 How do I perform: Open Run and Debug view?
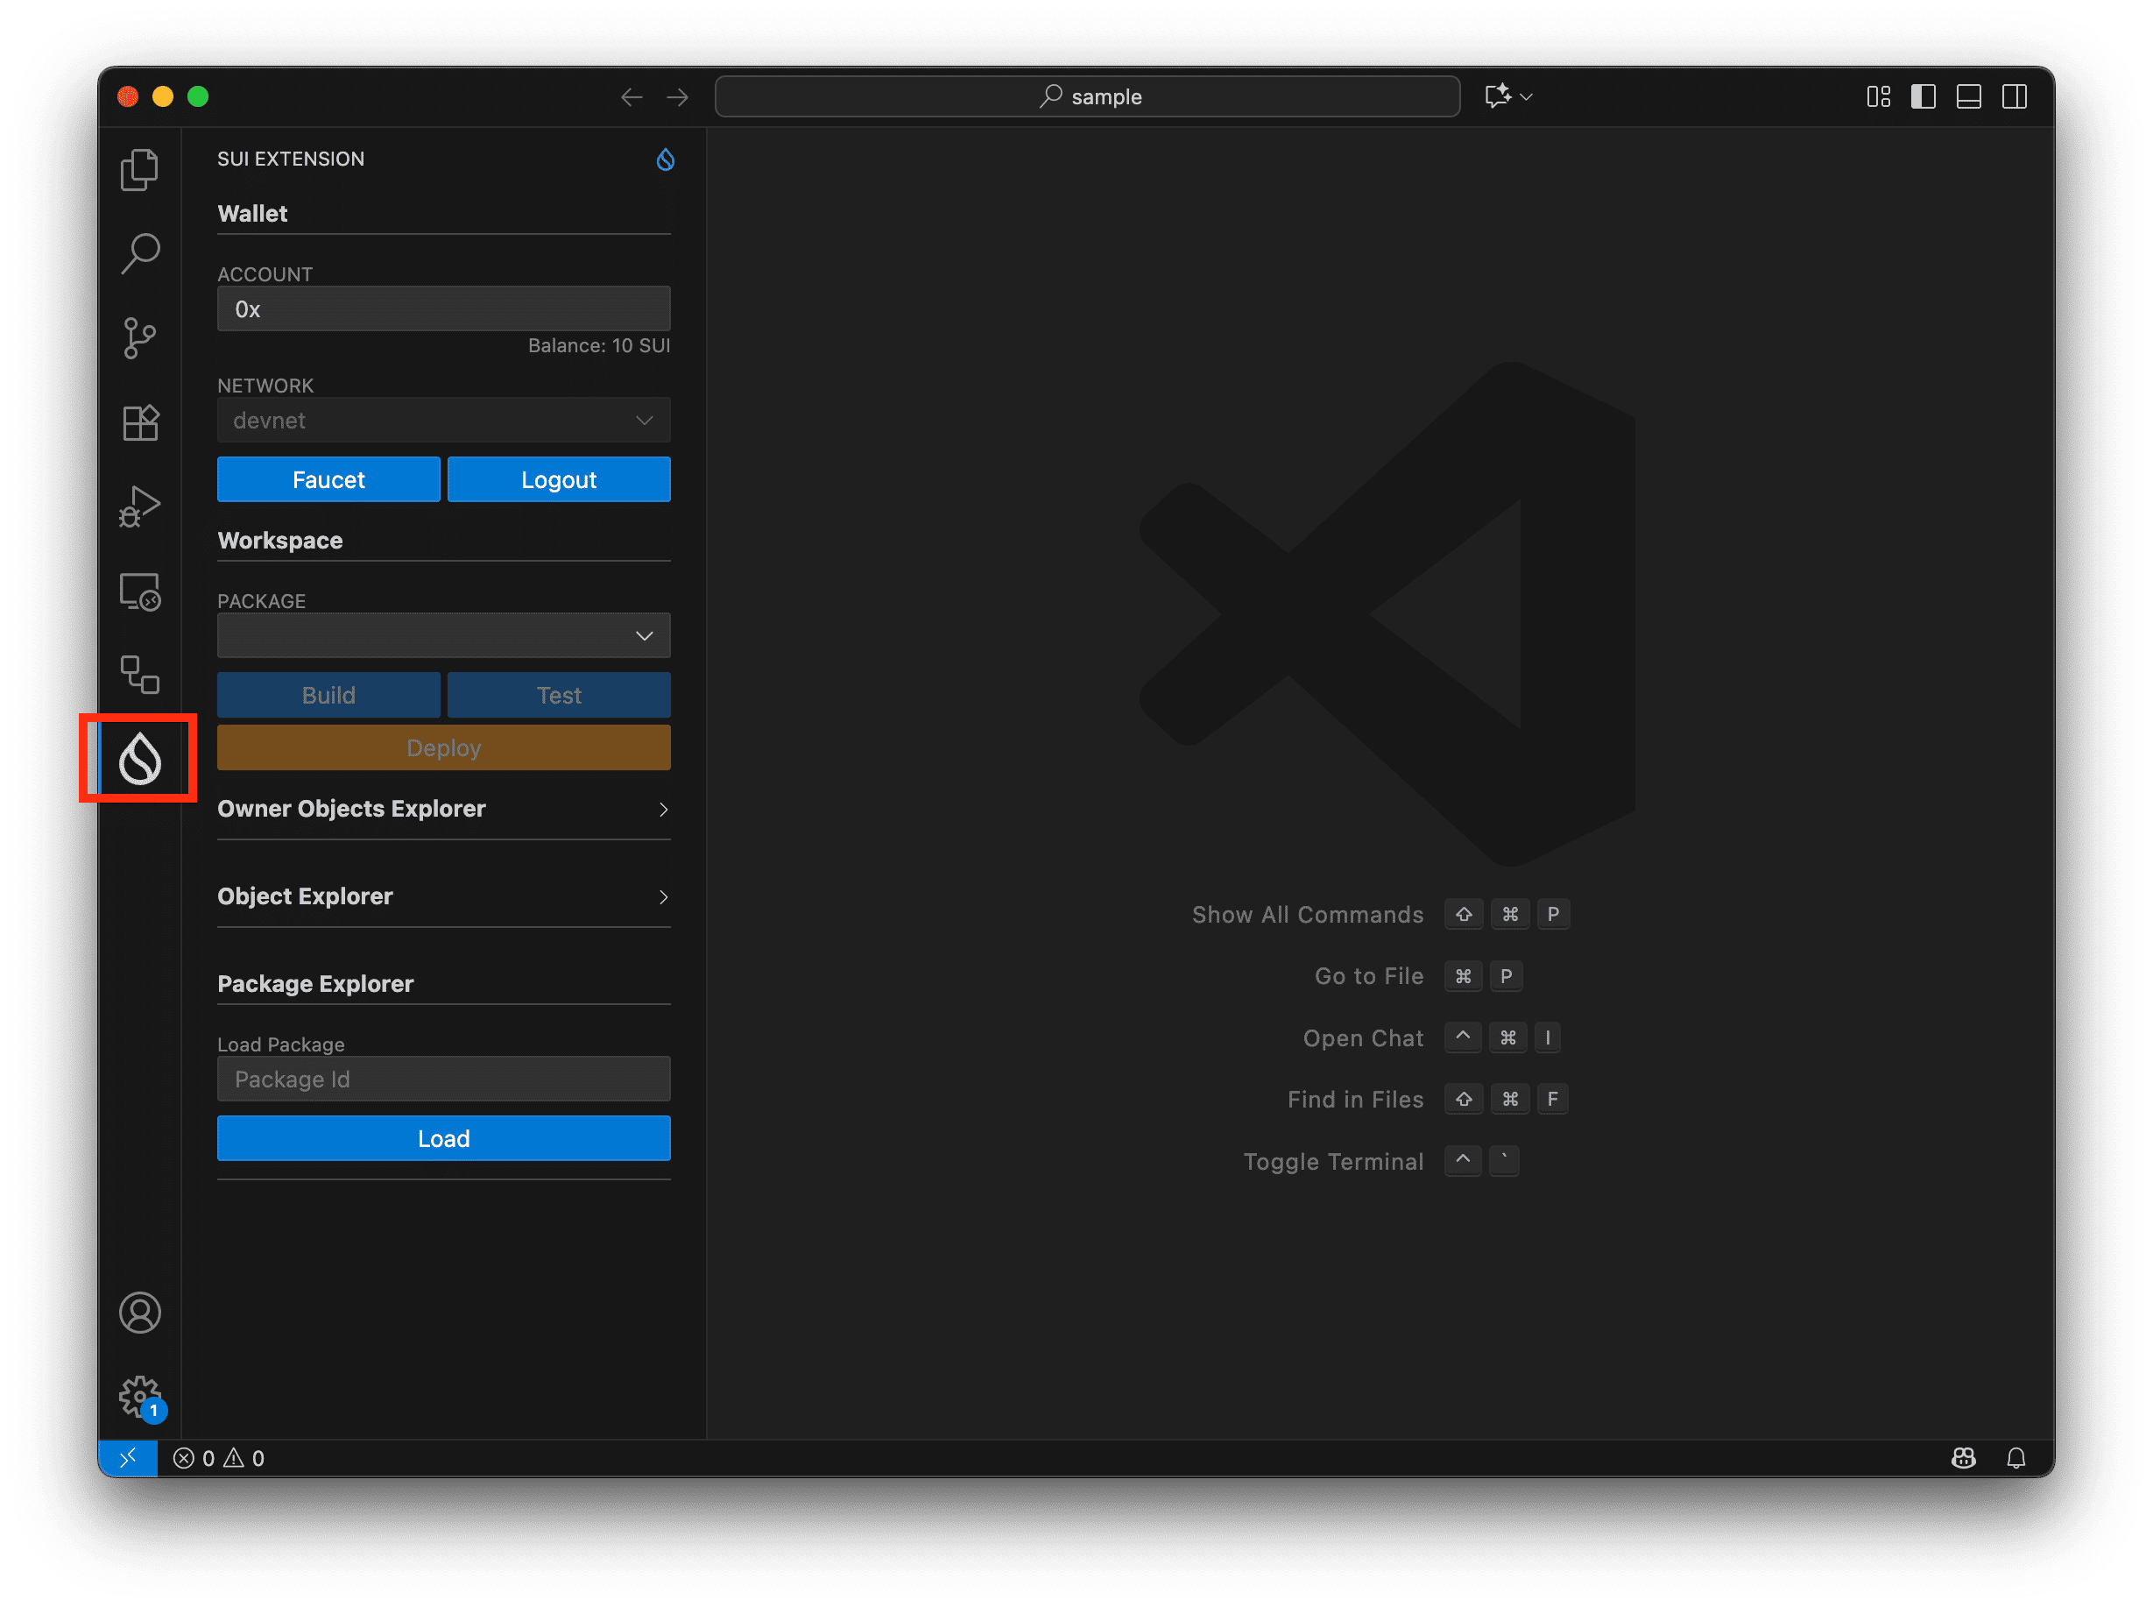click(x=140, y=506)
